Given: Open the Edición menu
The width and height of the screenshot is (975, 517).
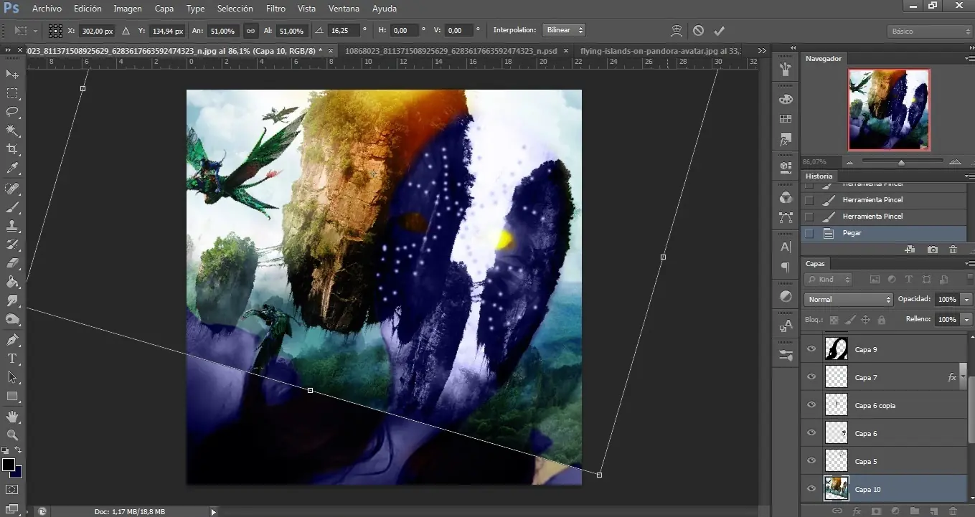Looking at the screenshot, I should [88, 9].
